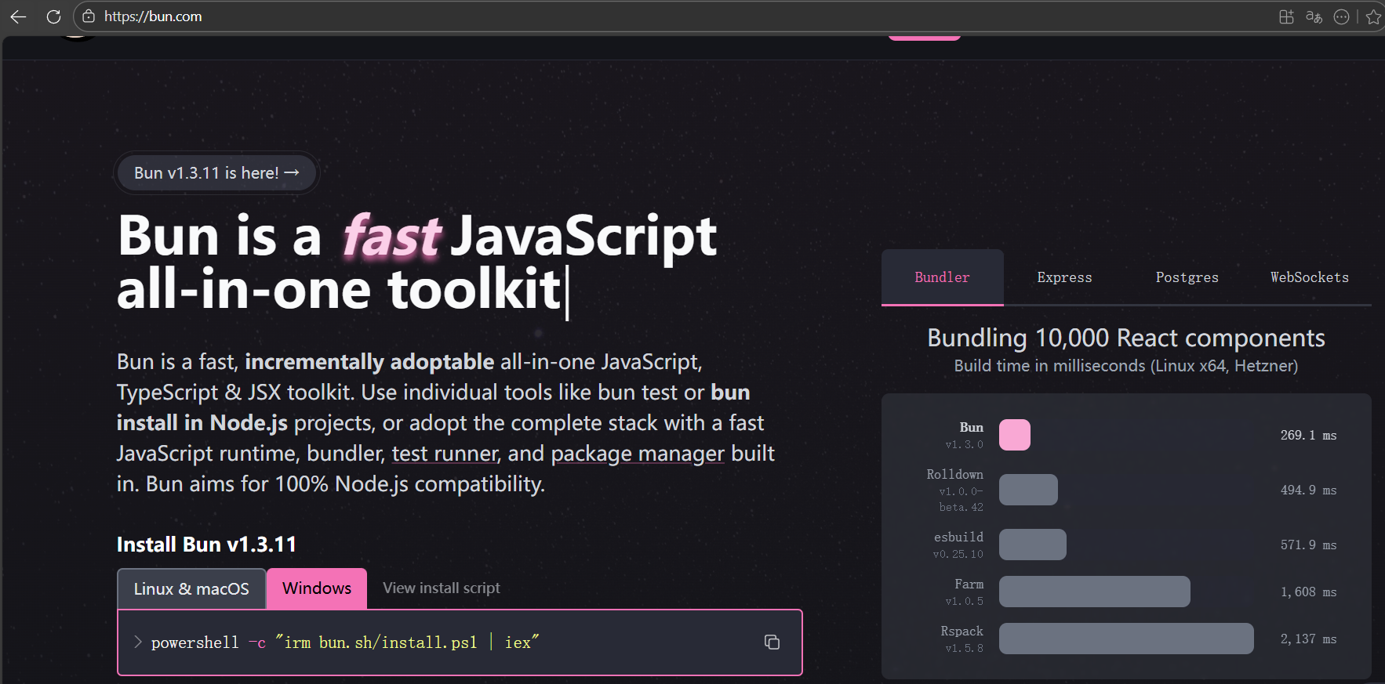Screen dimensions: 1385x684
Task: Click the 269.1 ms value
Action: click(1308, 435)
